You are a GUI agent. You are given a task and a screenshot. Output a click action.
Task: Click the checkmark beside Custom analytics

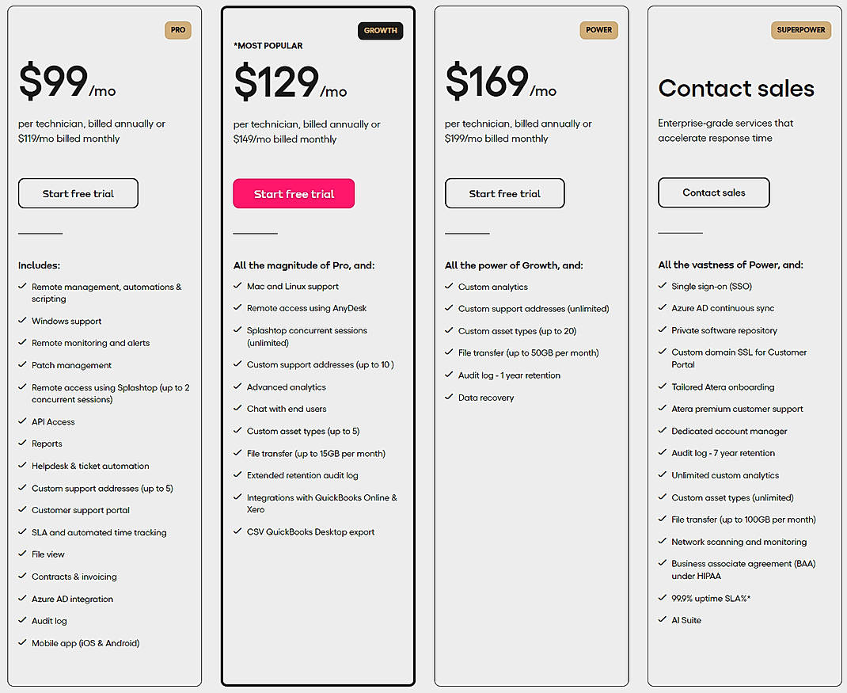(449, 286)
